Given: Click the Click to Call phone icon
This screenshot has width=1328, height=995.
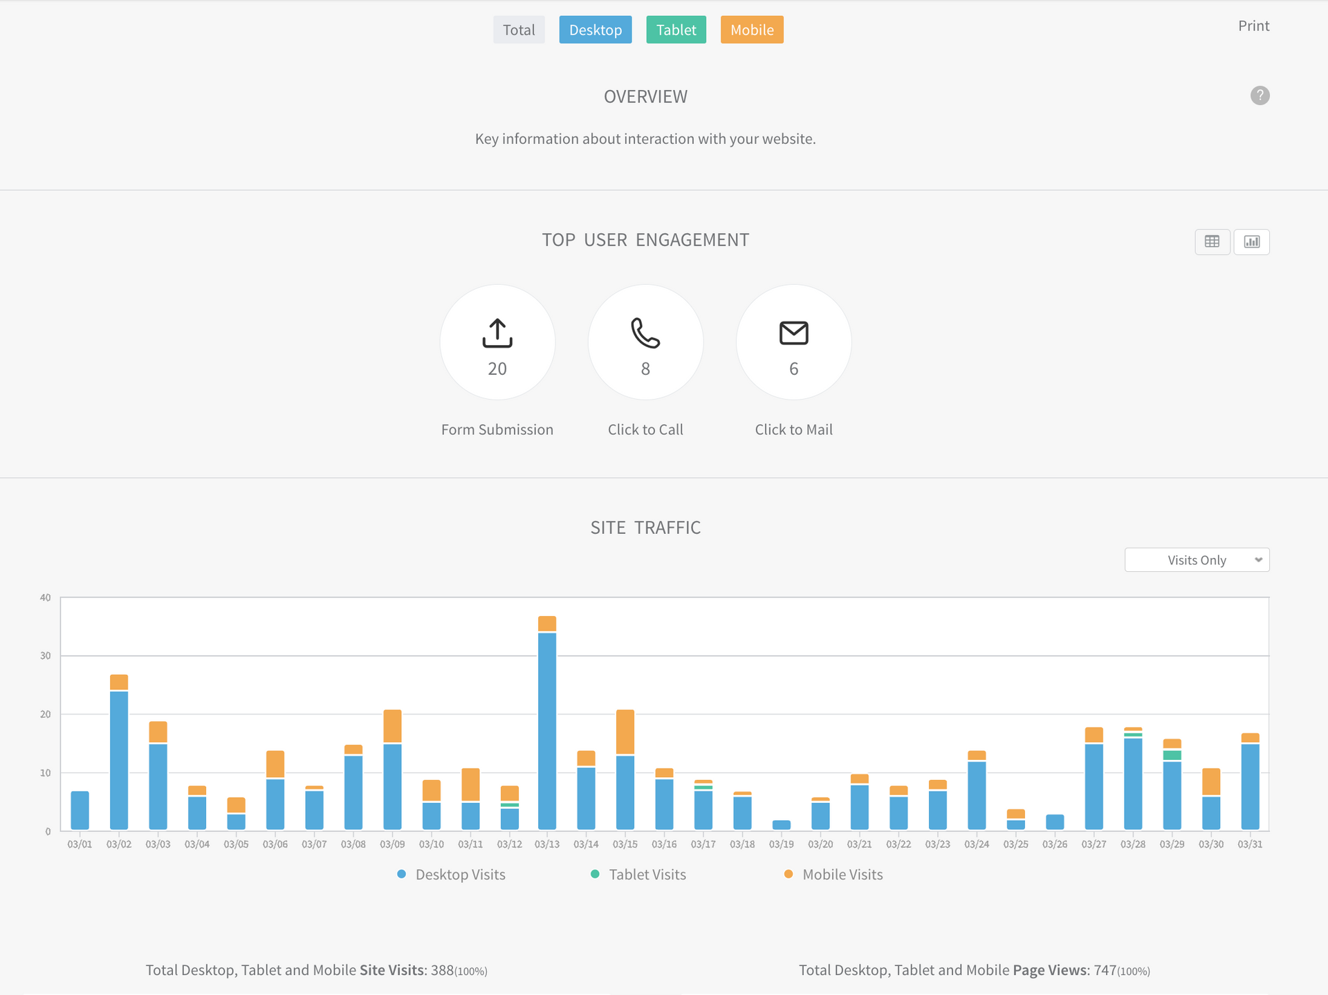Looking at the screenshot, I should click(645, 333).
